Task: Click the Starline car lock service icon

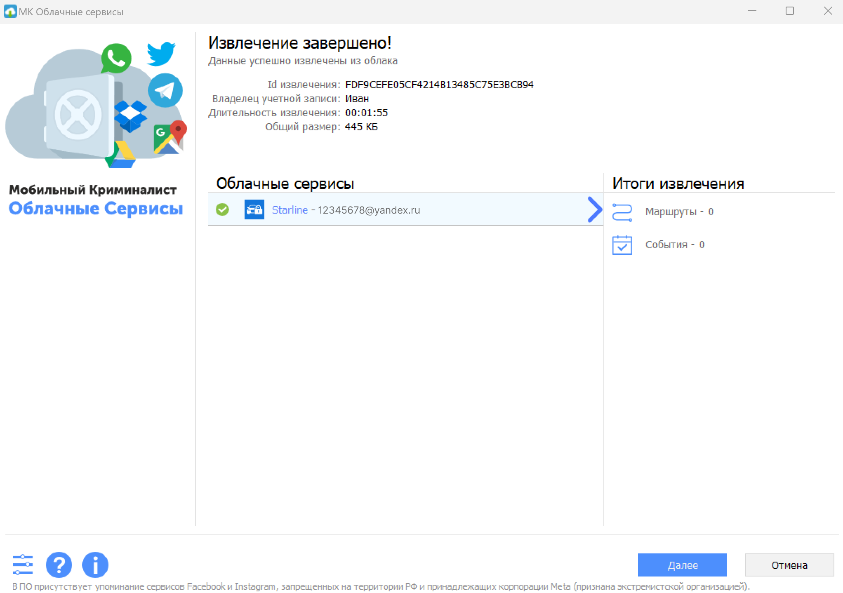Action: (254, 209)
